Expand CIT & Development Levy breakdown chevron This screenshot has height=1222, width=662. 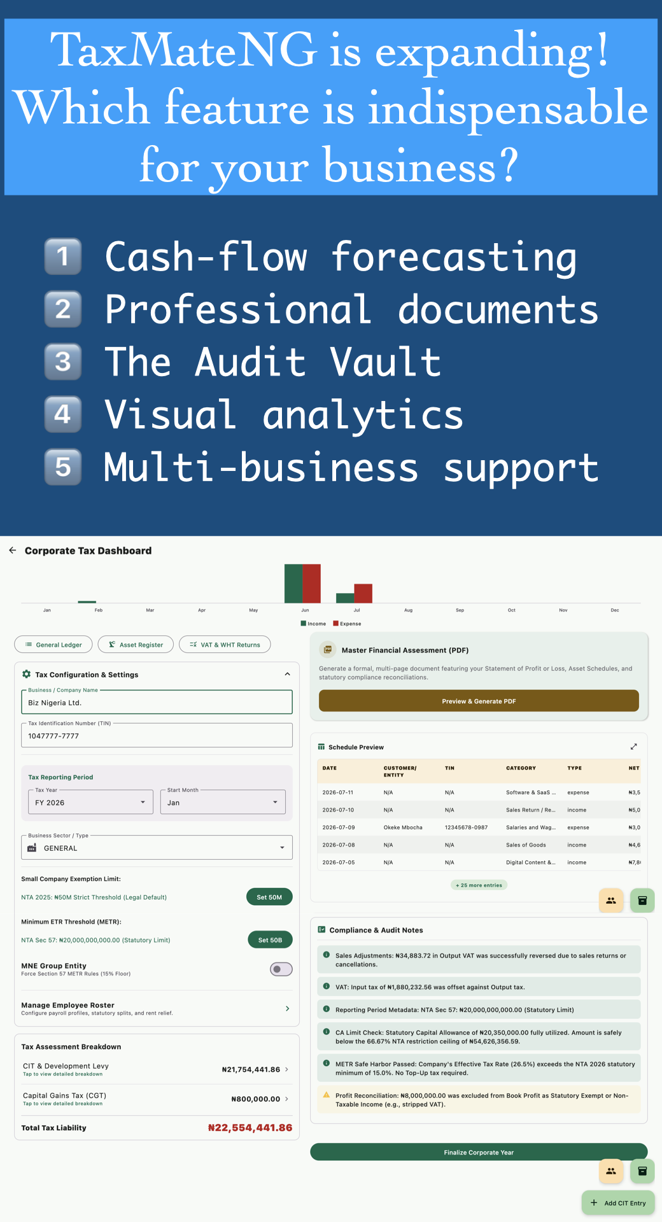tap(286, 1069)
